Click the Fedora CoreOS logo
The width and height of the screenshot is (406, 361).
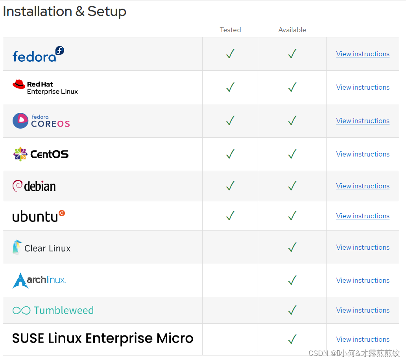point(41,121)
